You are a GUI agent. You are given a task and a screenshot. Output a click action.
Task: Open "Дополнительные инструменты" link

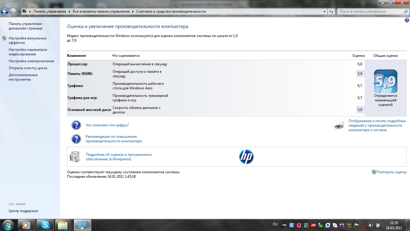point(23,77)
